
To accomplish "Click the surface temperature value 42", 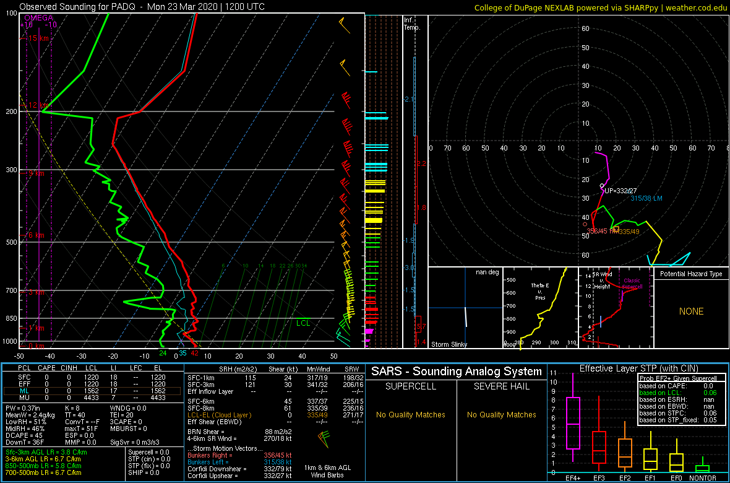I will point(195,354).
